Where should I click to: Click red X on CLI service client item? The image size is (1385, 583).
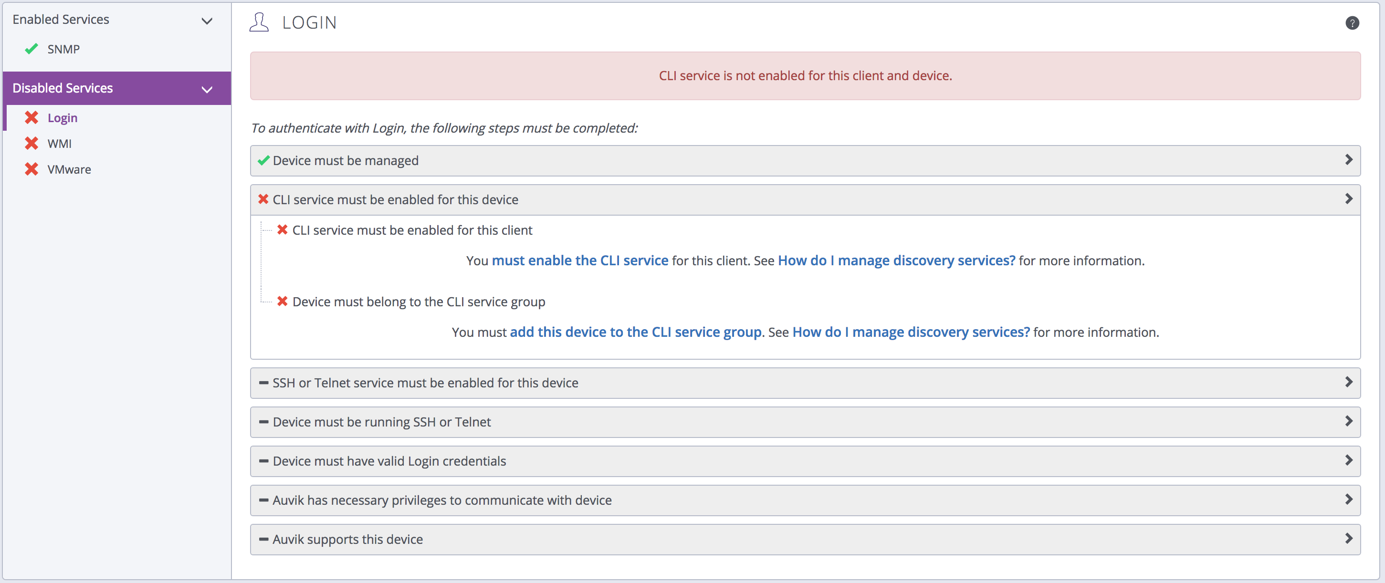[x=282, y=230]
